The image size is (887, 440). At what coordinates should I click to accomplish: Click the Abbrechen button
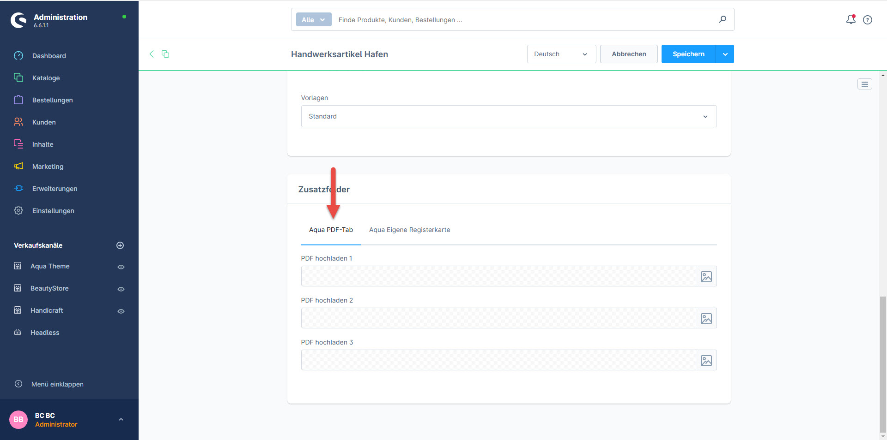click(628, 54)
